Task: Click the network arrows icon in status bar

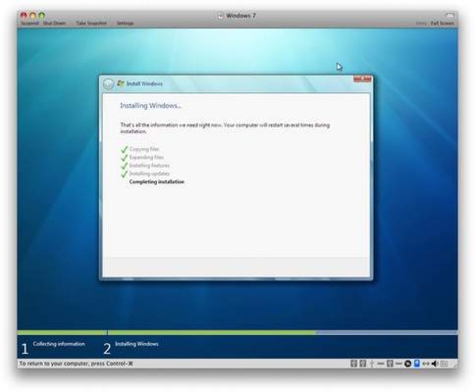Action: tap(426, 363)
